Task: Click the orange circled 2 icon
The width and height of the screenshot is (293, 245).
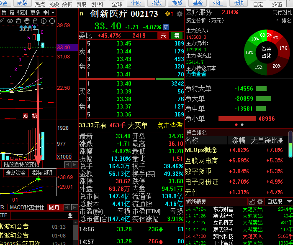Action: click(167, 14)
